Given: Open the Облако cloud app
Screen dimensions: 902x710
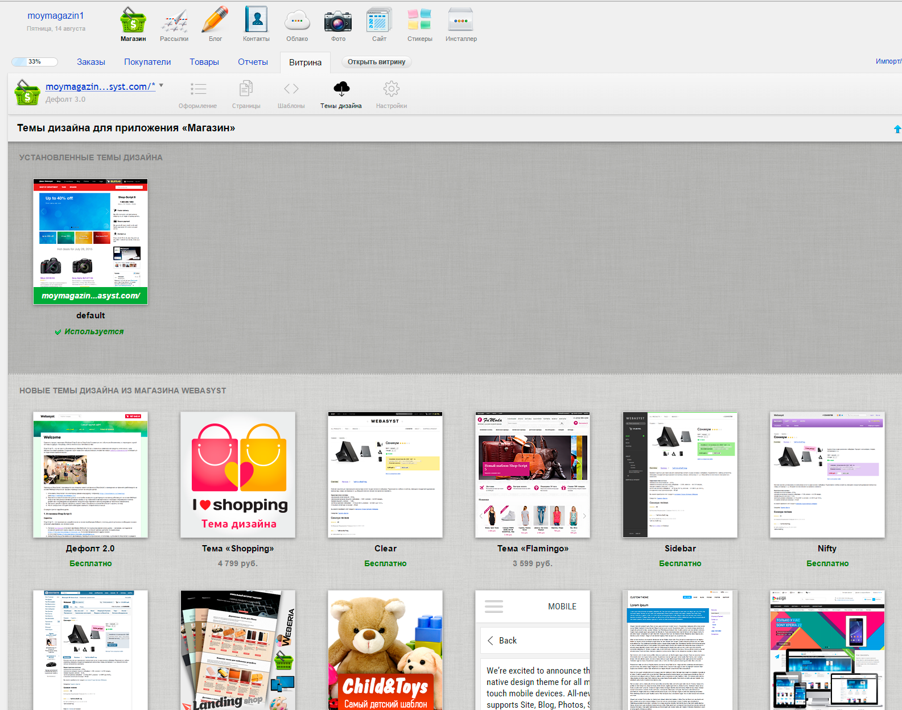Looking at the screenshot, I should tap(297, 21).
